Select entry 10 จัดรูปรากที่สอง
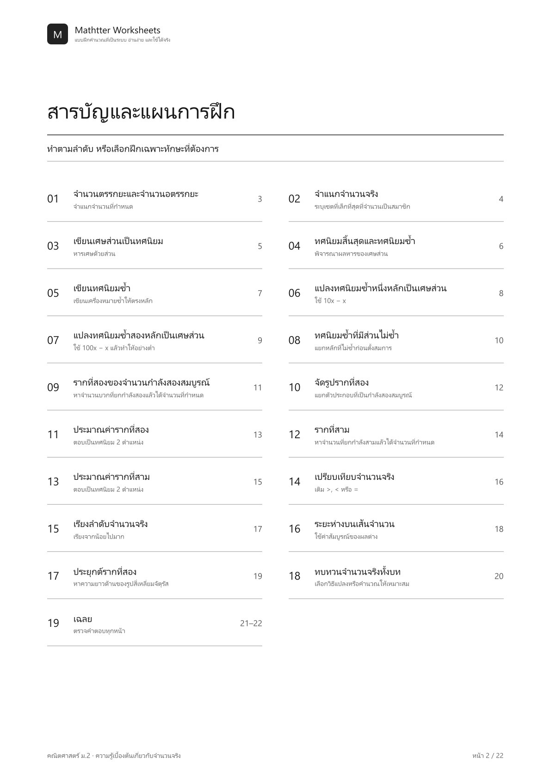Viewport: 550px width, 778px height. (x=396, y=387)
